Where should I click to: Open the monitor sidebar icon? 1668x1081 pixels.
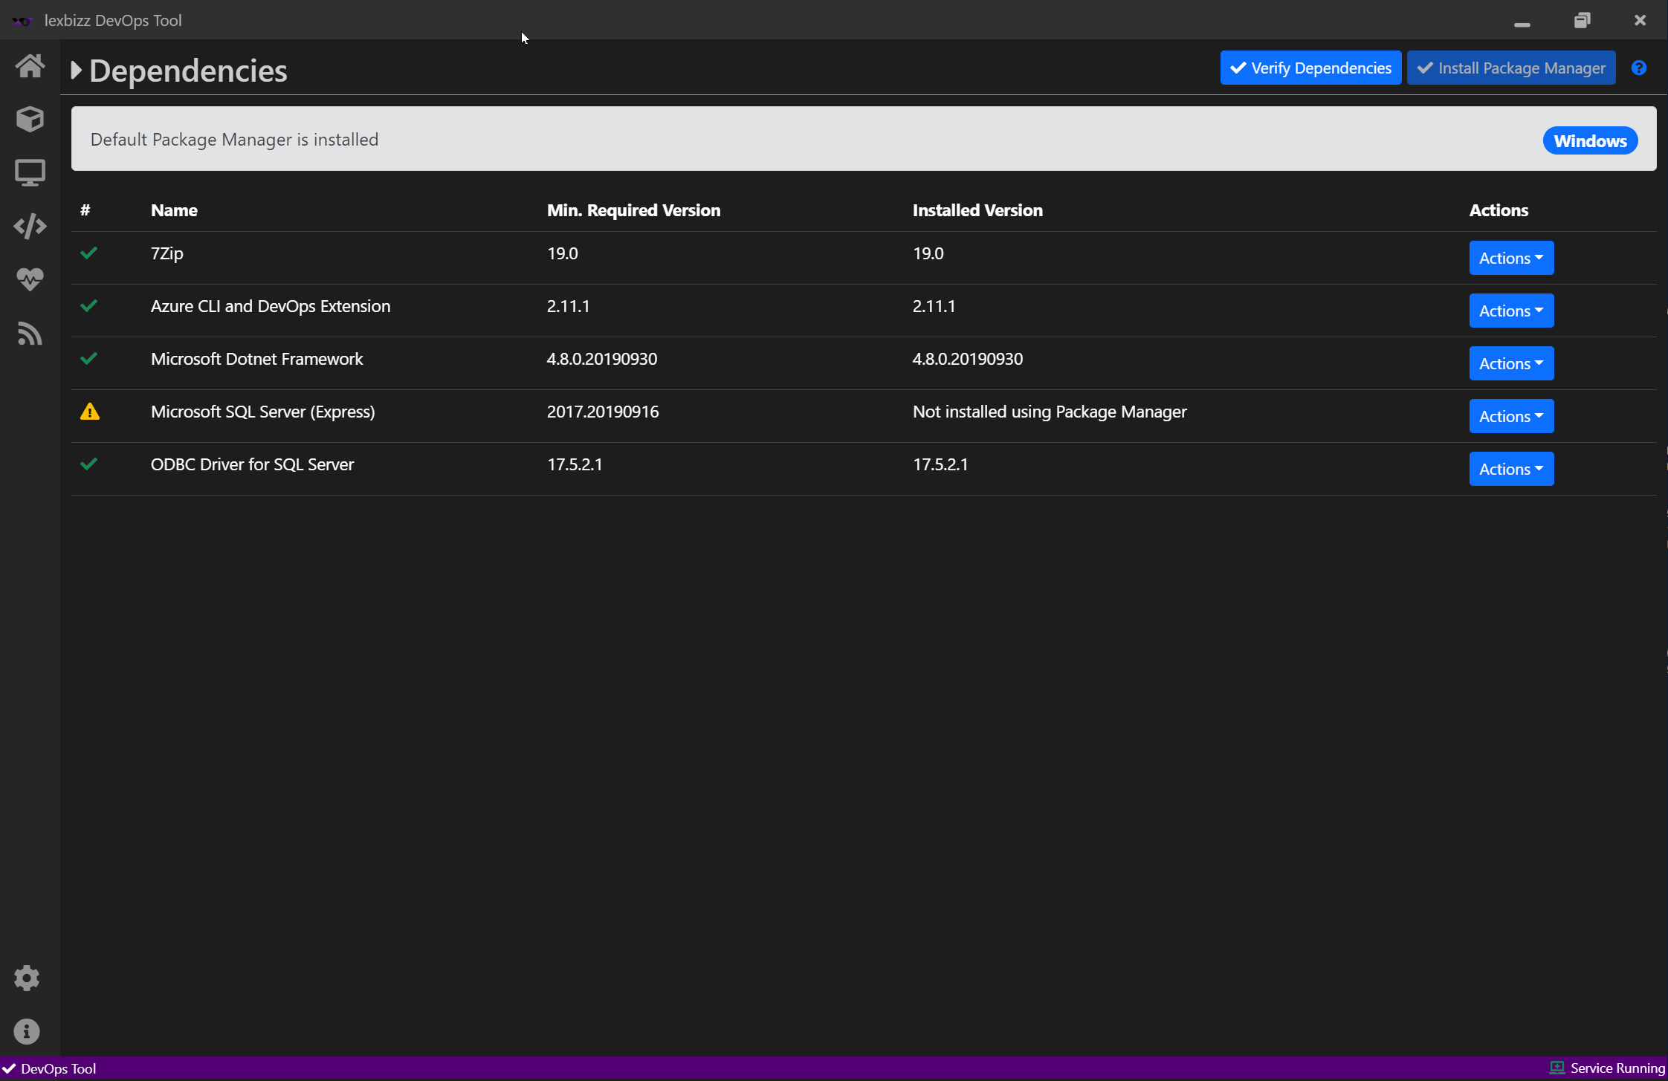pos(30,172)
